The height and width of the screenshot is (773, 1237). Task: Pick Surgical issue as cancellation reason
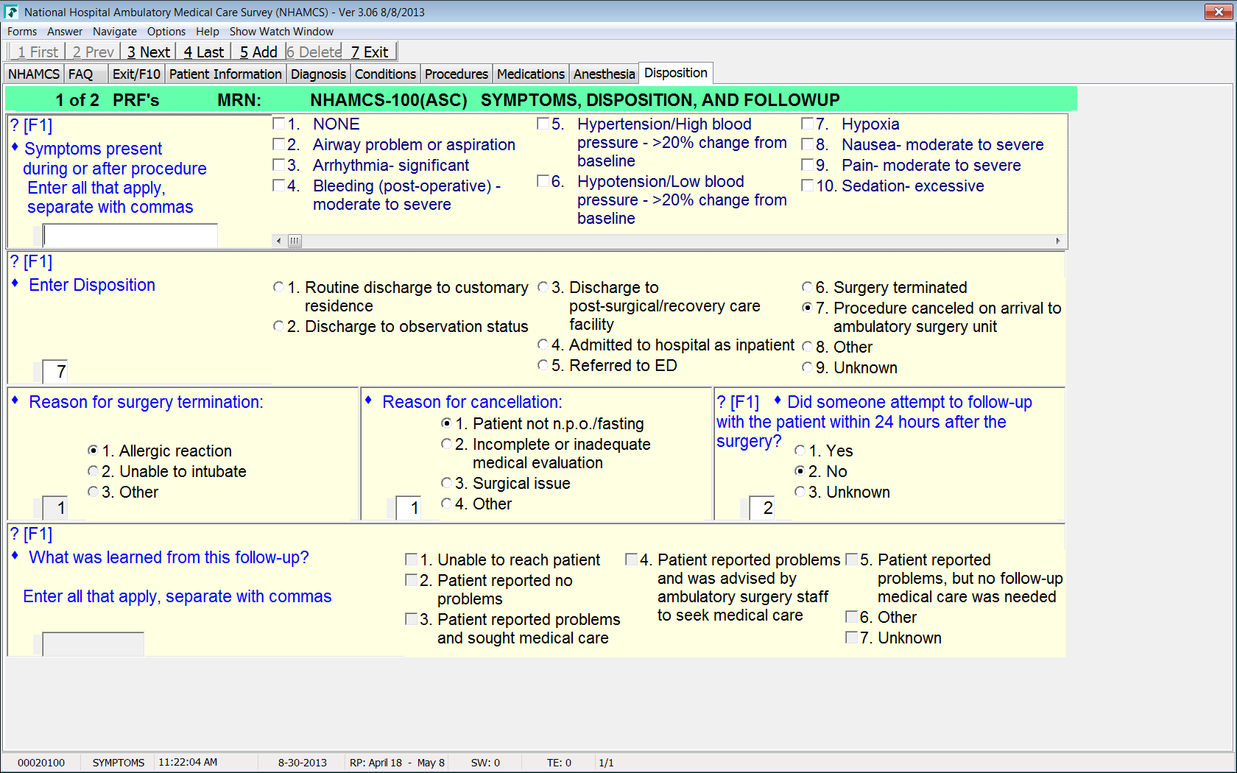pos(446,483)
